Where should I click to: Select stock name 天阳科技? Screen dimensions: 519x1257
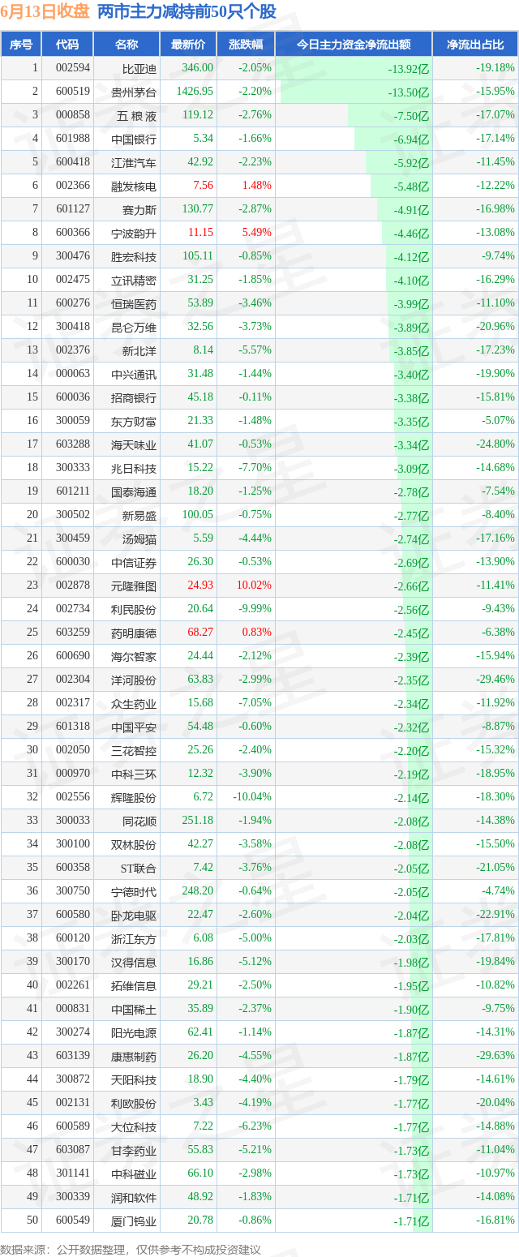tap(134, 1079)
